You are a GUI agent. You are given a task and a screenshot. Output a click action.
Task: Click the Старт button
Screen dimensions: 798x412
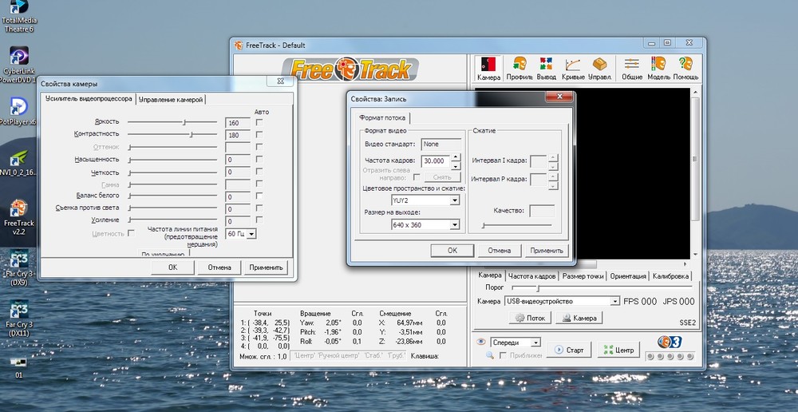(x=570, y=350)
